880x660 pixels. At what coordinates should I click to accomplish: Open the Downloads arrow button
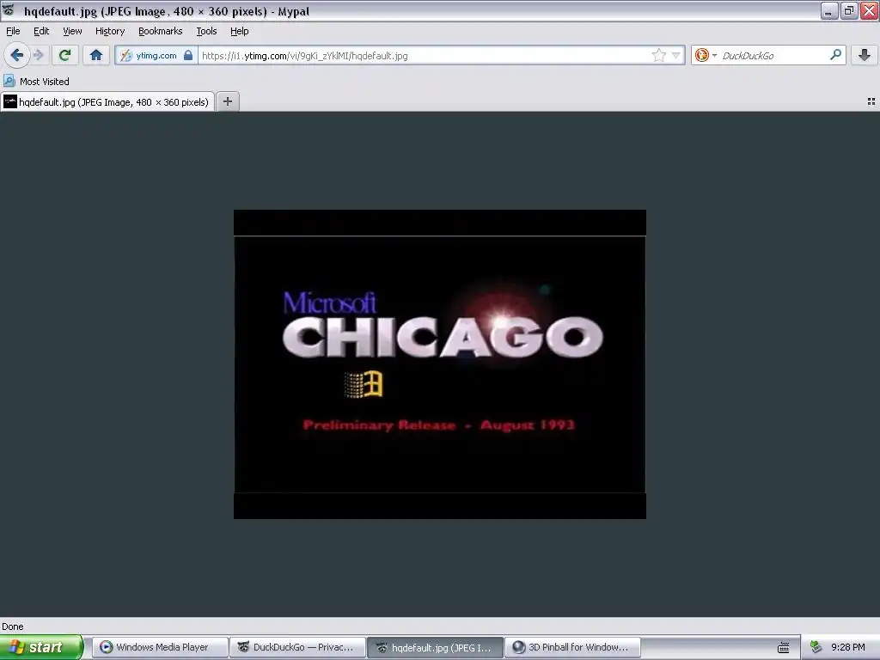(x=865, y=55)
